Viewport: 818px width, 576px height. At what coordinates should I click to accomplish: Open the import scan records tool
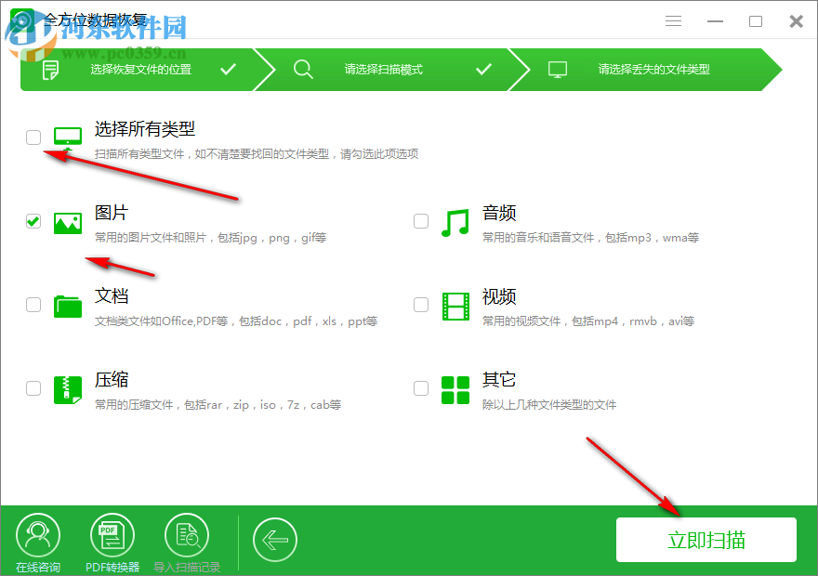coord(186,534)
